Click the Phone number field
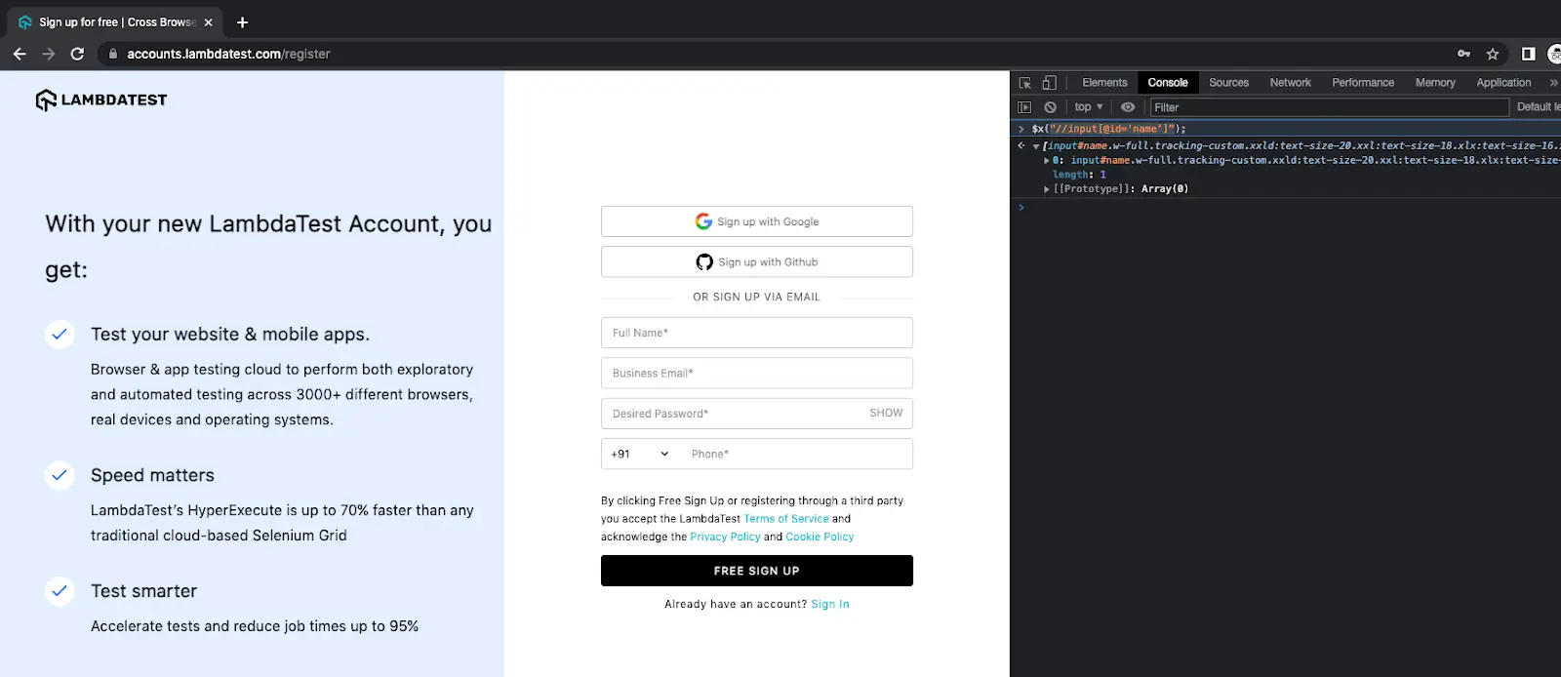The height and width of the screenshot is (677, 1561). pos(798,454)
